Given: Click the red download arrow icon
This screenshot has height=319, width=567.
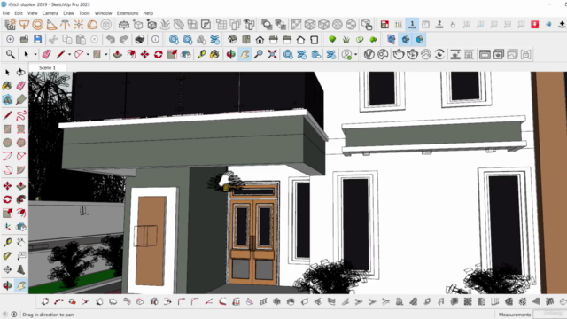Looking at the screenshot, I should 535,25.
